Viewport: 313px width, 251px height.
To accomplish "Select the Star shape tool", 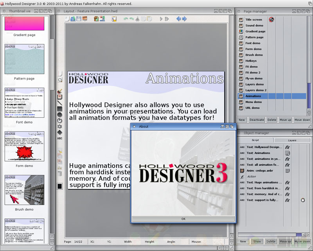I will click(60, 127).
